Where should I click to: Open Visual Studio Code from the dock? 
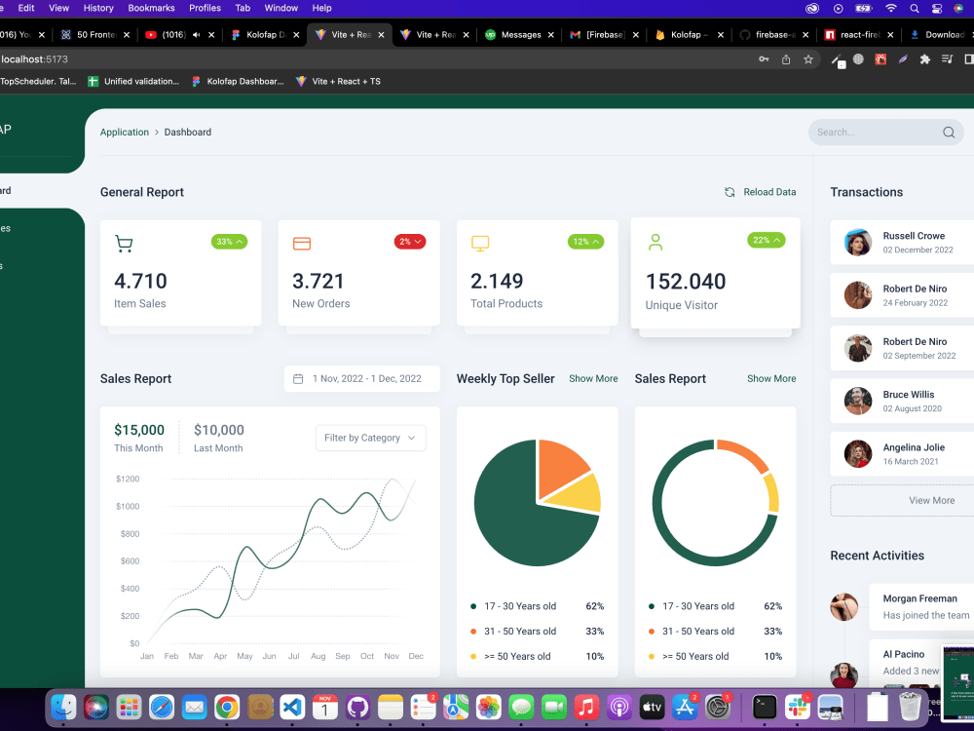pos(292,708)
